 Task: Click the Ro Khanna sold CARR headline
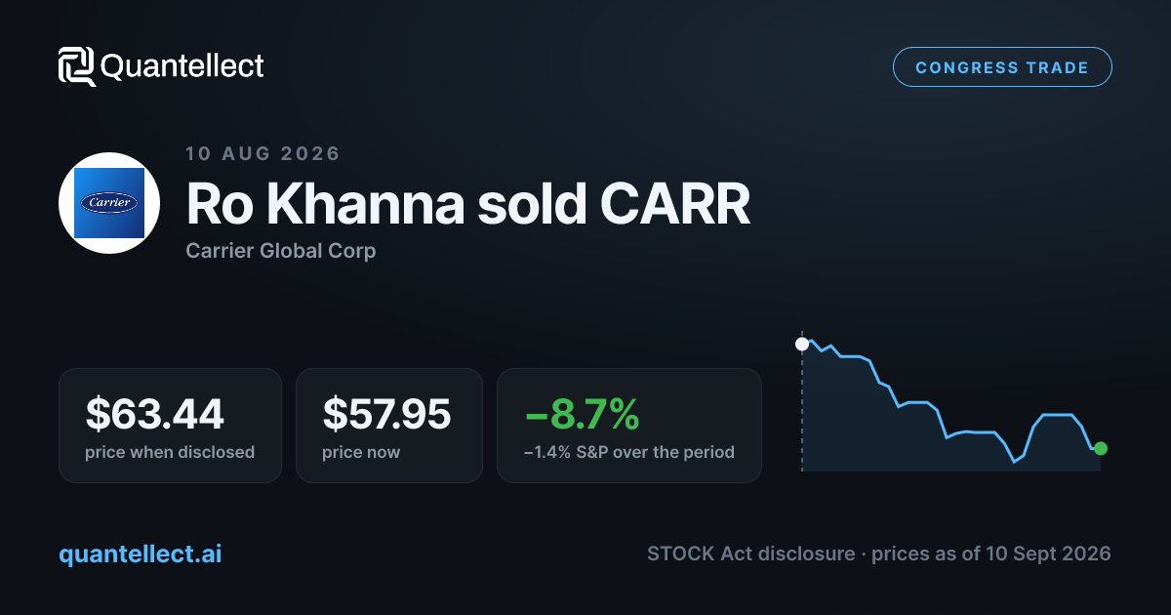(468, 204)
